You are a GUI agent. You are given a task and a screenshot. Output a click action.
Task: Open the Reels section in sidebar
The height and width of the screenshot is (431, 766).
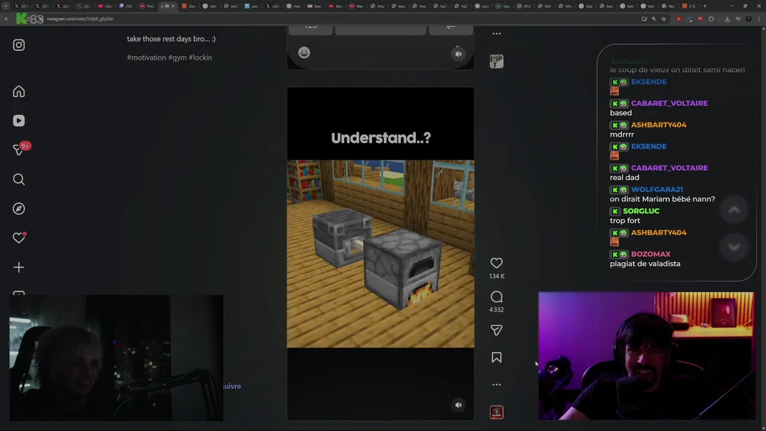click(x=19, y=121)
